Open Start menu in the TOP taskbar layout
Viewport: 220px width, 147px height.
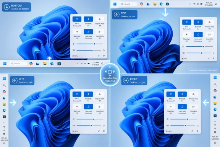coord(115,4)
